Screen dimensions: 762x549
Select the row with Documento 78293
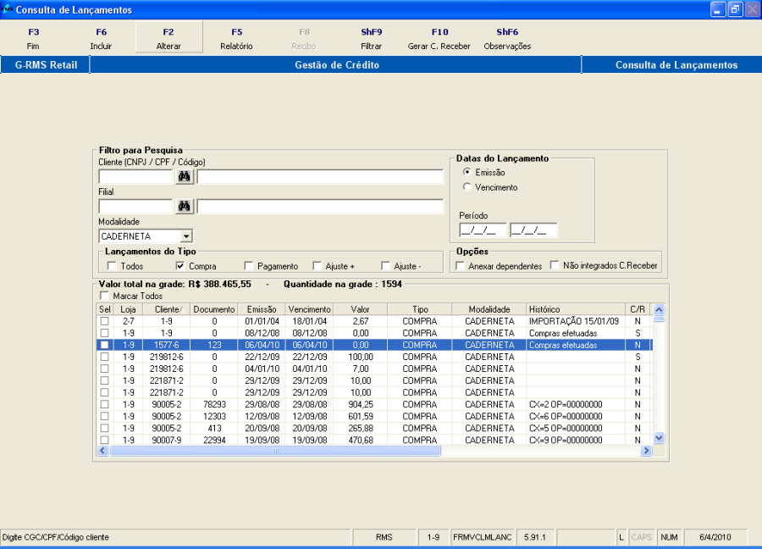(x=214, y=404)
